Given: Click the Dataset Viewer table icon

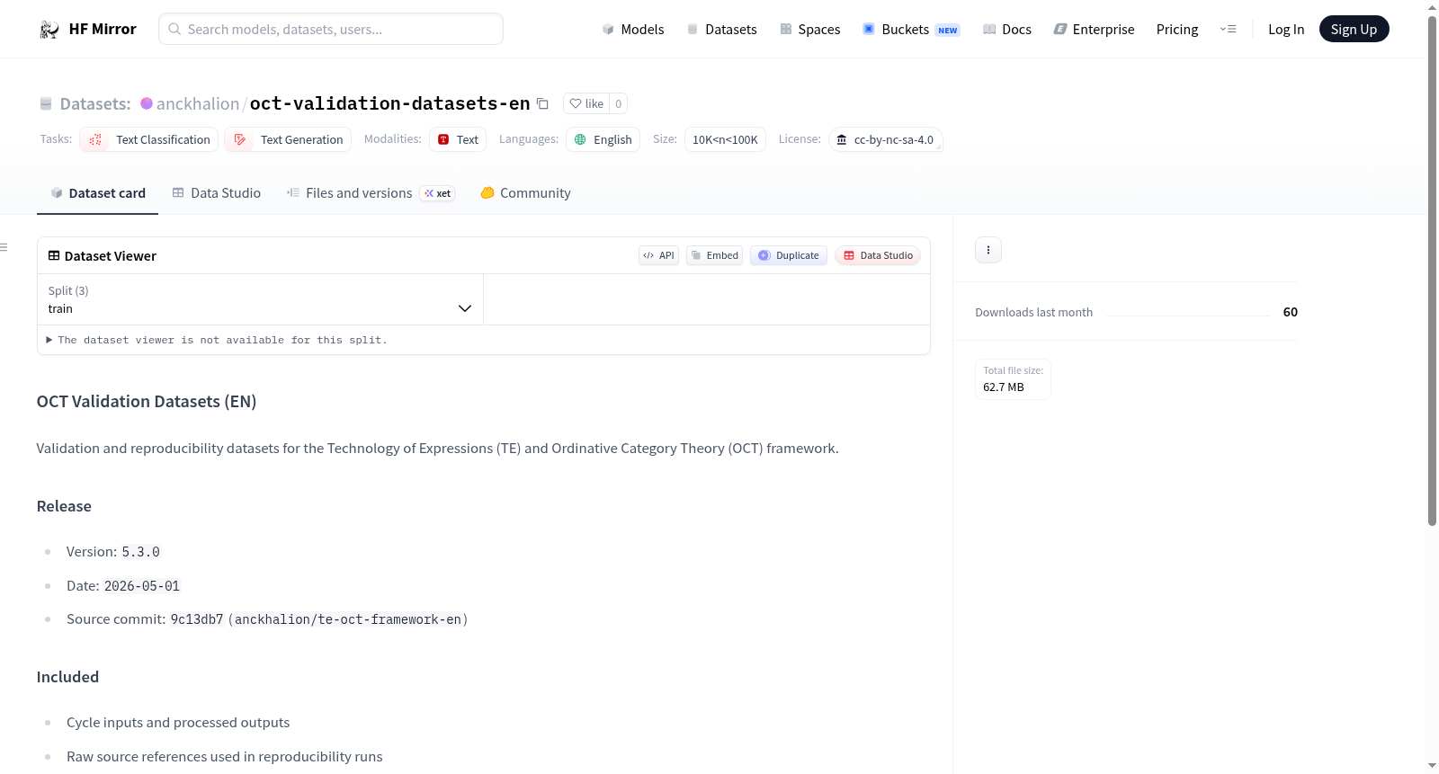Looking at the screenshot, I should point(54,256).
